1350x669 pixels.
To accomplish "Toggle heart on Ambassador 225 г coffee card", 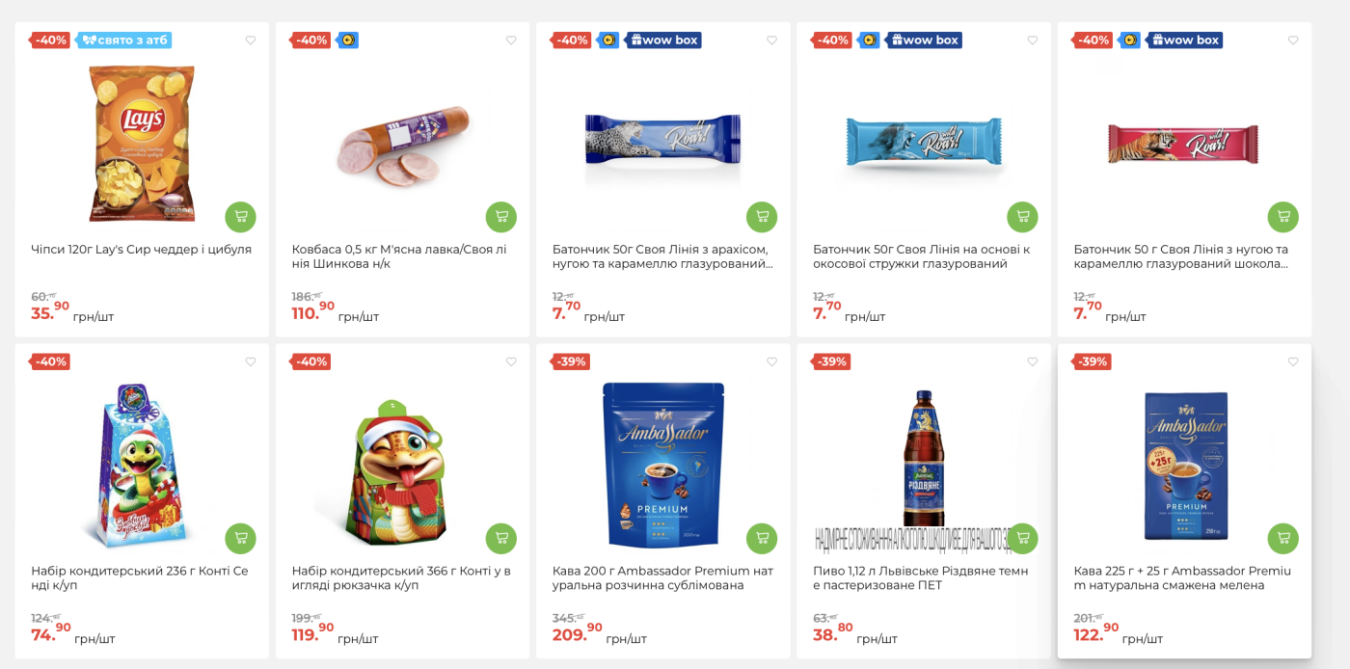I will click(1293, 362).
